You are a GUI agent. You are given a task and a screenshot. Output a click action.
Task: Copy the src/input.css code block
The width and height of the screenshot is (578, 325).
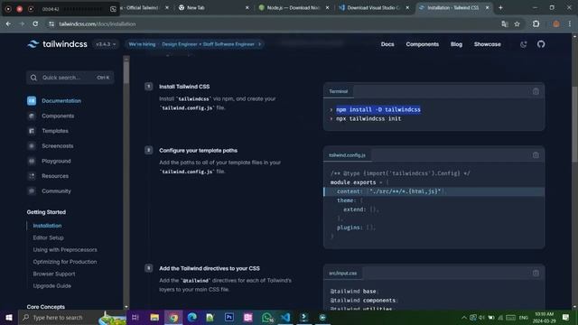click(536, 273)
